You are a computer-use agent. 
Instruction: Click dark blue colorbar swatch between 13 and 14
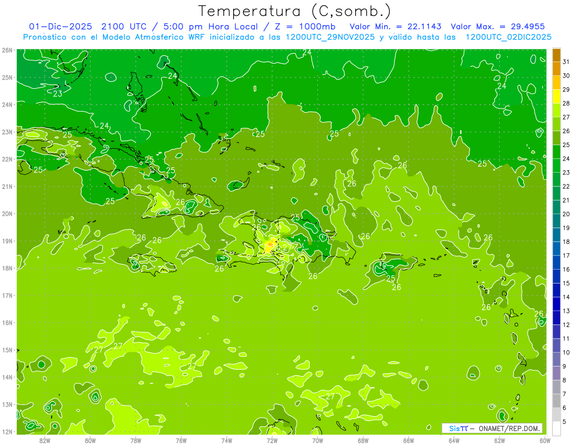click(556, 304)
